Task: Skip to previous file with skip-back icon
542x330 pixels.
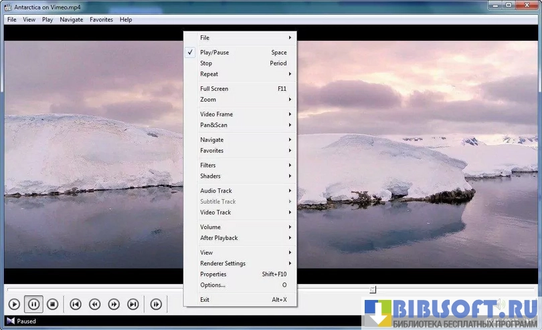Action: (76, 305)
